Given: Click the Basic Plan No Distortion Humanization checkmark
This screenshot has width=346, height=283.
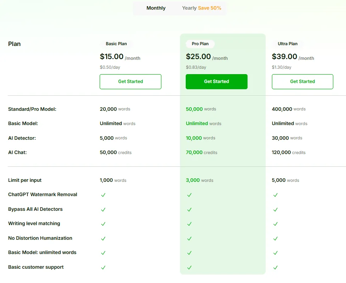Looking at the screenshot, I should pyautogui.click(x=103, y=239).
